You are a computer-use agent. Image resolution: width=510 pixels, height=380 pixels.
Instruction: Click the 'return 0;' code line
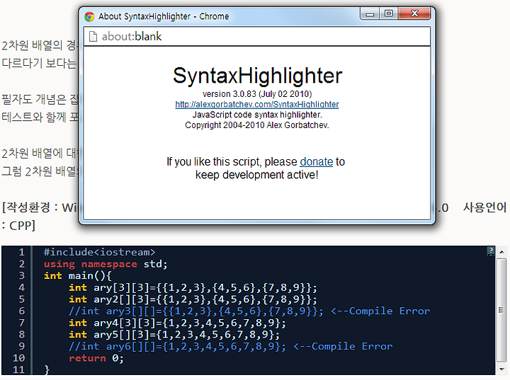[96, 358]
